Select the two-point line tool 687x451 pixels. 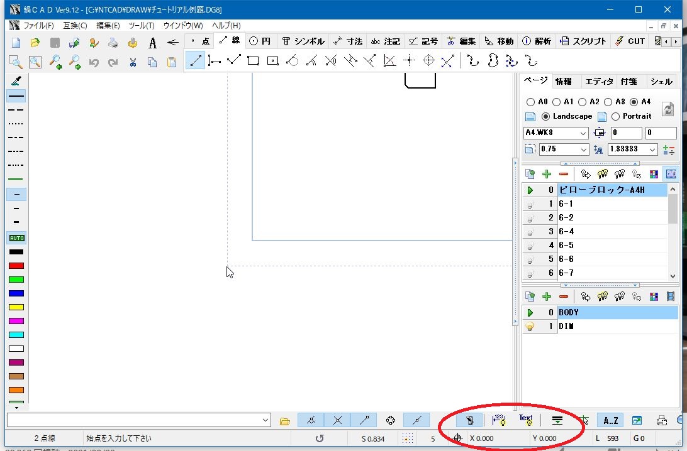click(195, 60)
